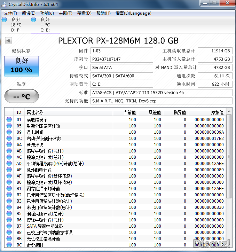Click the temperature display button
Image resolution: width=236 pixels, height=252 pixels.
click(x=22, y=96)
